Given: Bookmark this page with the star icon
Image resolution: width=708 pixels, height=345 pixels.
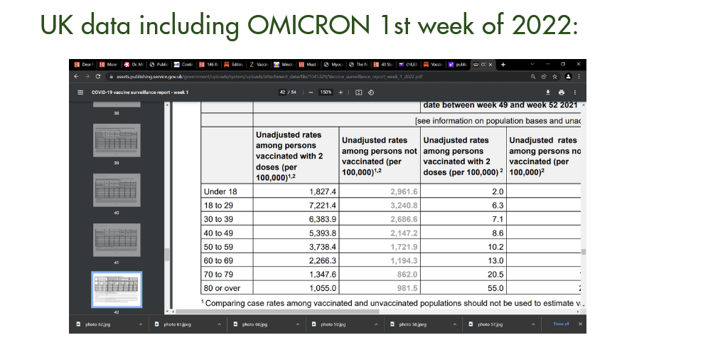Looking at the screenshot, I should 554,76.
